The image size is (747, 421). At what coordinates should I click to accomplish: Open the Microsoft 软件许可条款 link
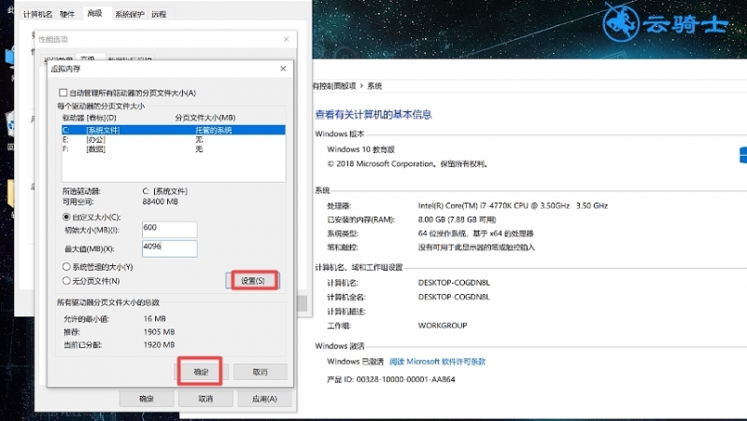437,361
